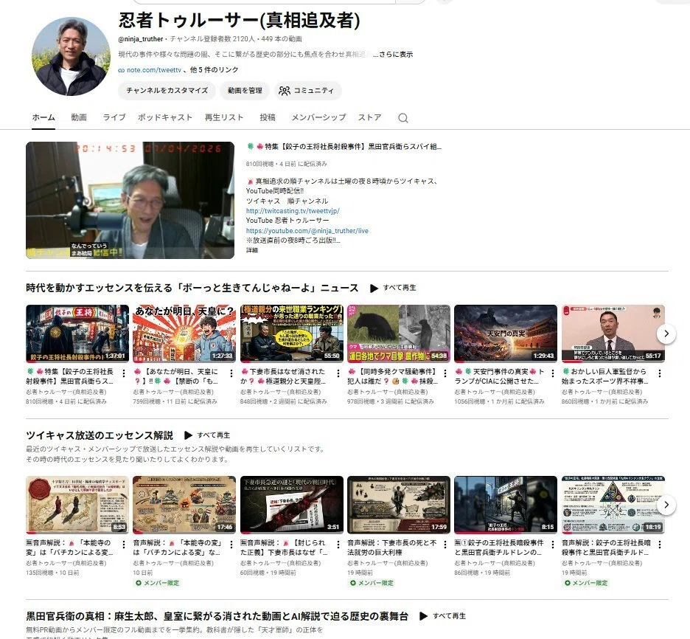The height and width of the screenshot is (639, 690).
Task: Open the 8:53 wax seal map thumbnail
Action: [77, 505]
